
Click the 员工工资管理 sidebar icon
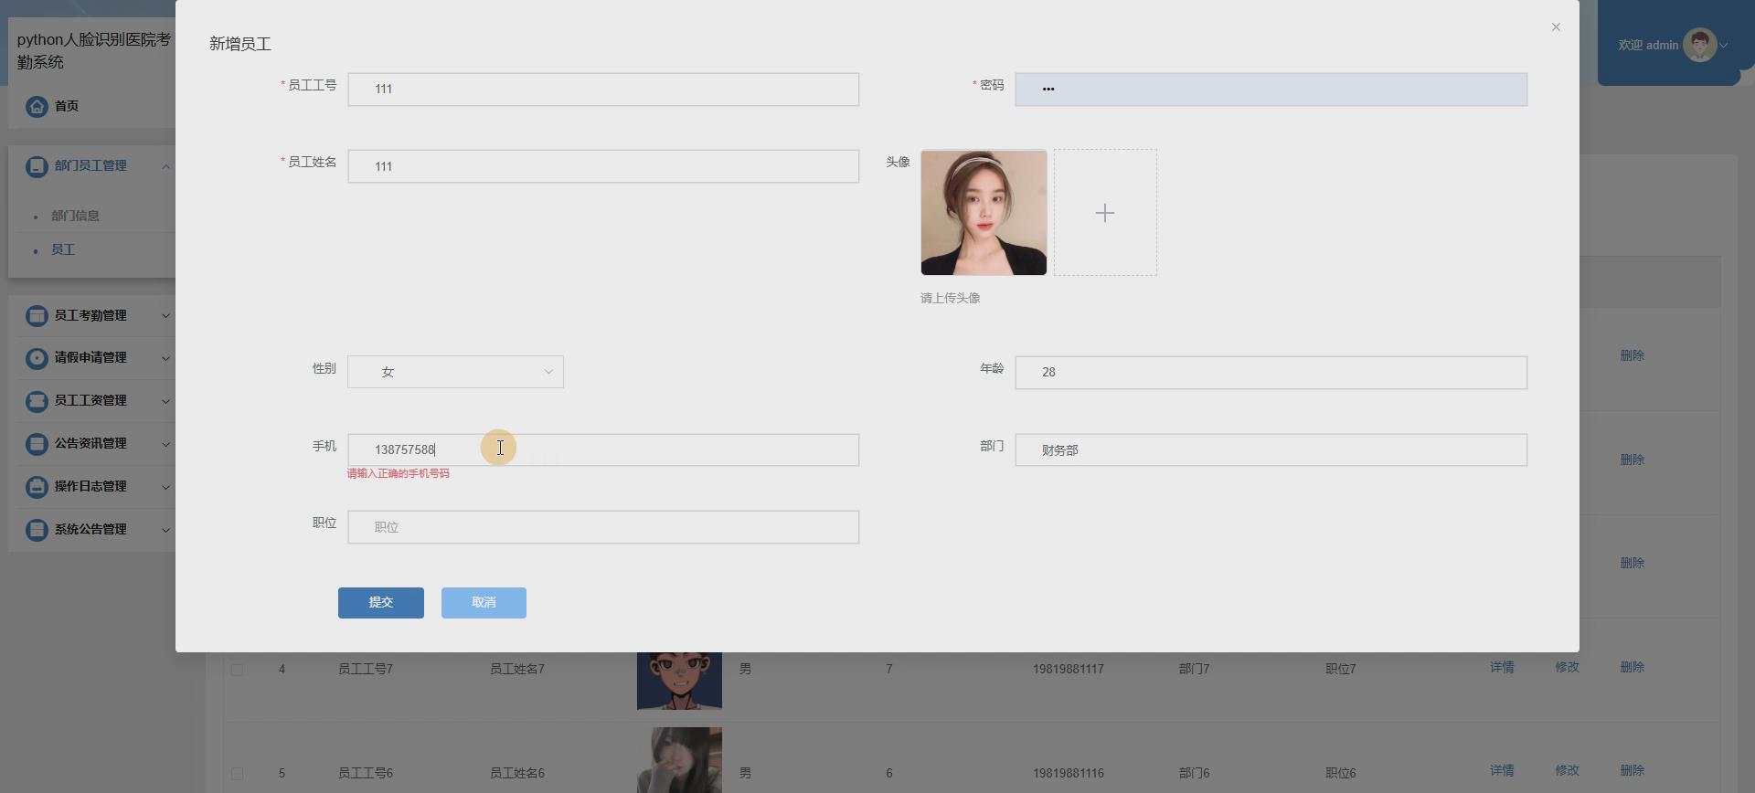[37, 401]
